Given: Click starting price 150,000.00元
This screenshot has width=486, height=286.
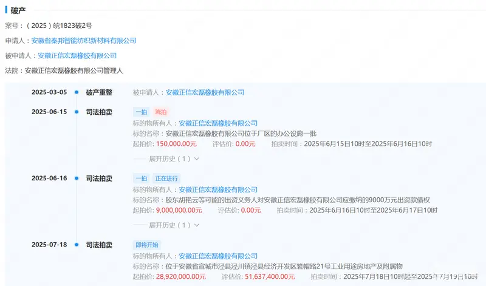Looking at the screenshot, I should [176, 144].
